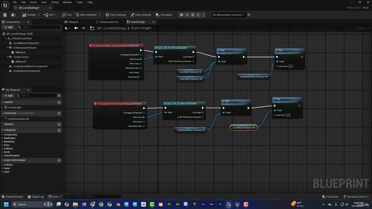Expand the Transformation variables category
Screen dimensions: 372x209
2,156
